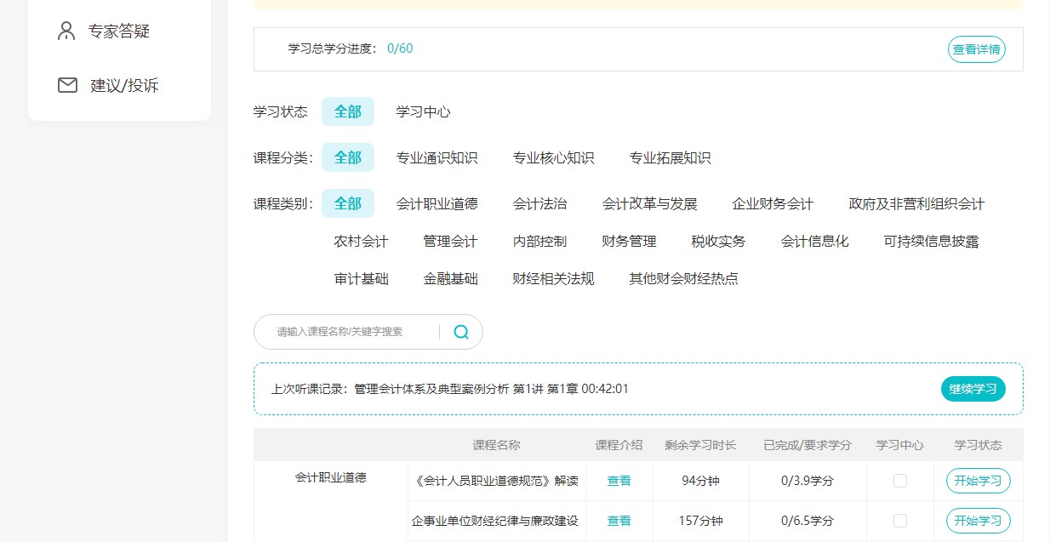Select the 金融基础 category filter

[x=450, y=278]
